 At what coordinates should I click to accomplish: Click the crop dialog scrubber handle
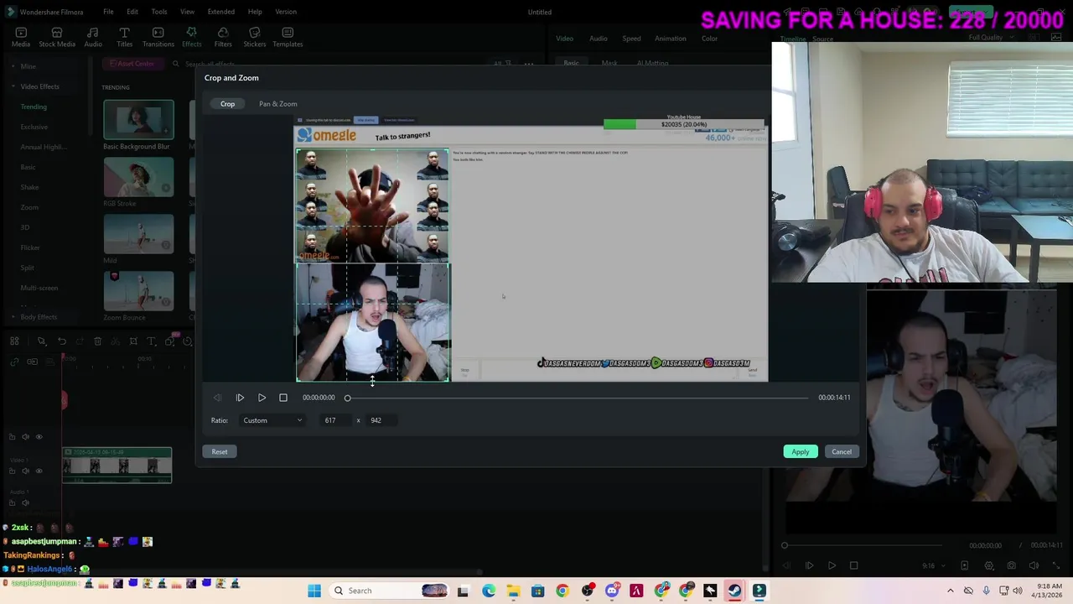pos(347,398)
